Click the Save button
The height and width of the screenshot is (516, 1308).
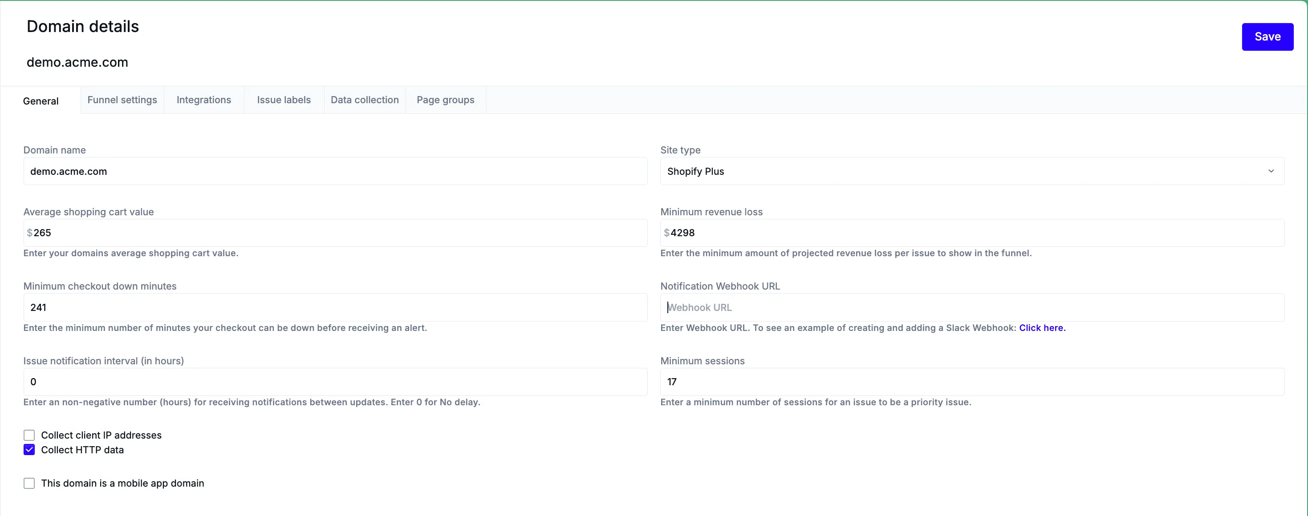[x=1267, y=36]
